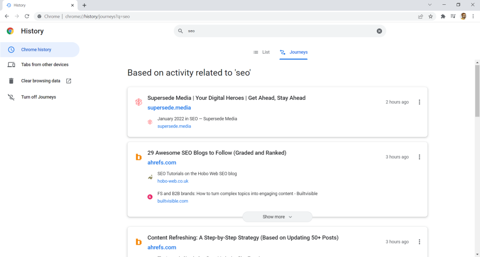Share this page icon in address bar
Screen dimensions: 480x257
click(x=420, y=16)
